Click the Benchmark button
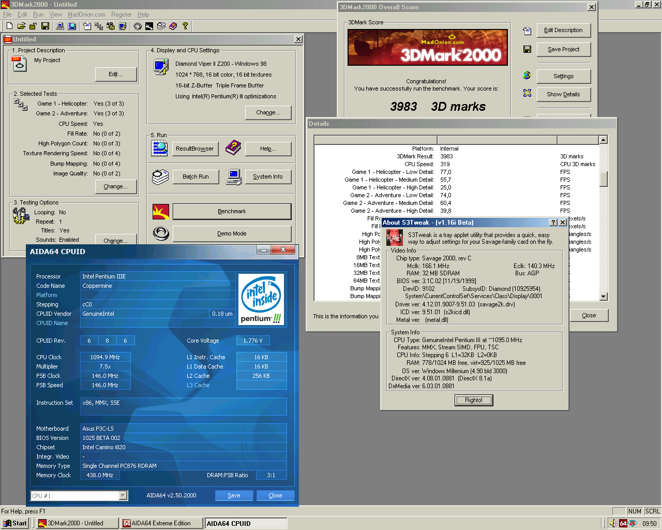 click(232, 212)
